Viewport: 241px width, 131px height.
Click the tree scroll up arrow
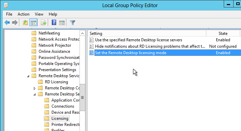(82, 34)
